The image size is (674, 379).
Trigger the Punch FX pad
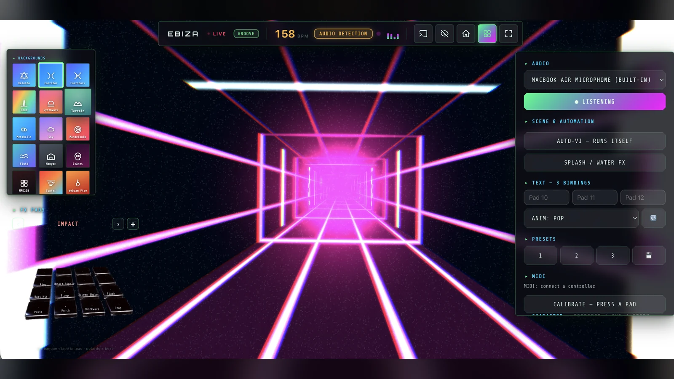(x=65, y=308)
